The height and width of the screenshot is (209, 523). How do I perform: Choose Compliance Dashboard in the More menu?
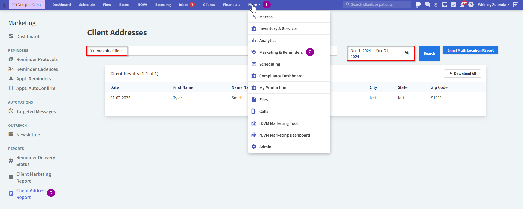281,76
